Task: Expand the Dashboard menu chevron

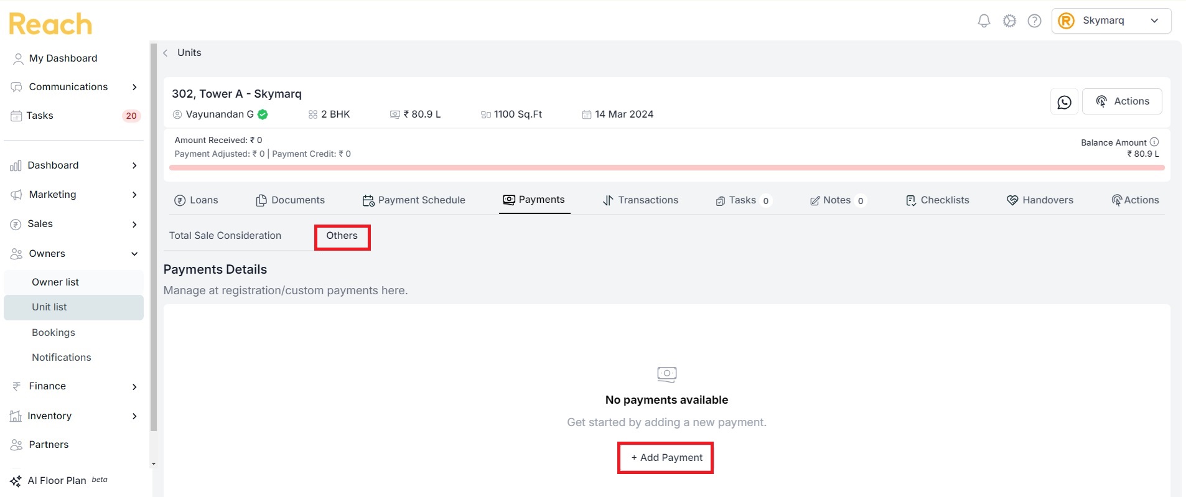Action: [x=134, y=165]
